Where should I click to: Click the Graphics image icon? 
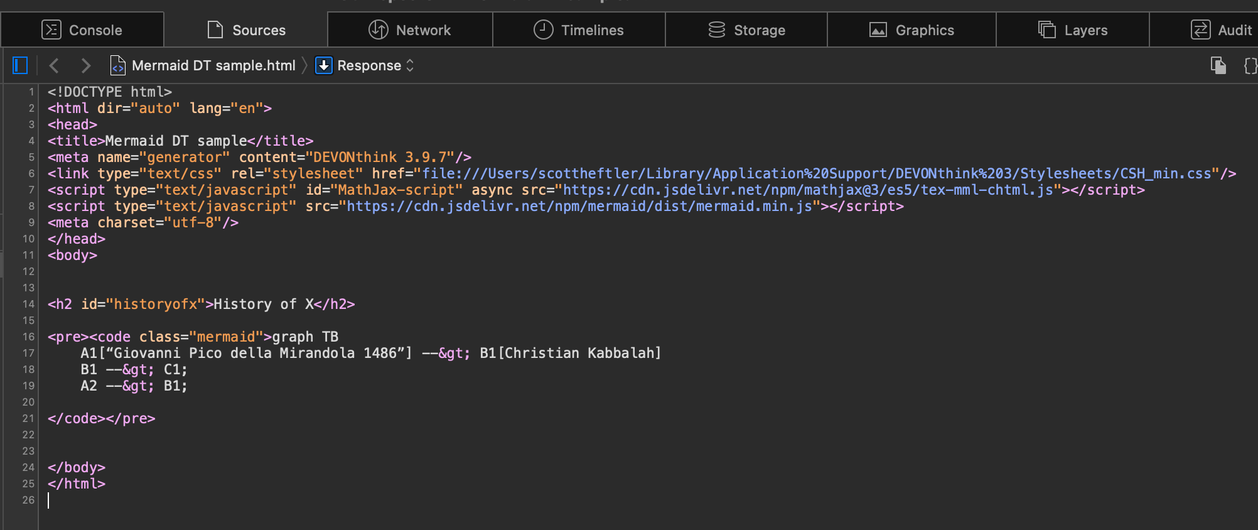878,30
